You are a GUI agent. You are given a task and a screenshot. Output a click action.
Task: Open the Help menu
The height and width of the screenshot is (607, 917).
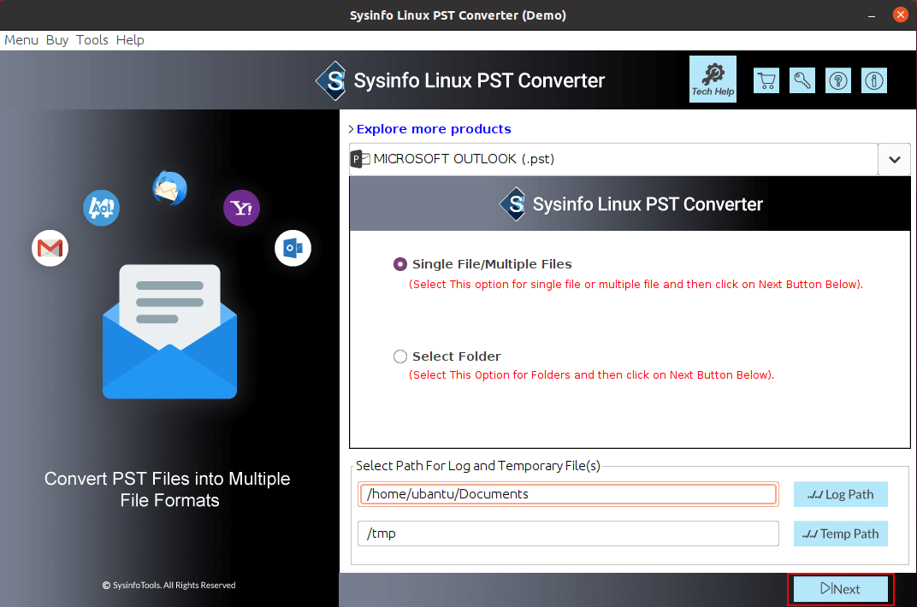click(130, 39)
